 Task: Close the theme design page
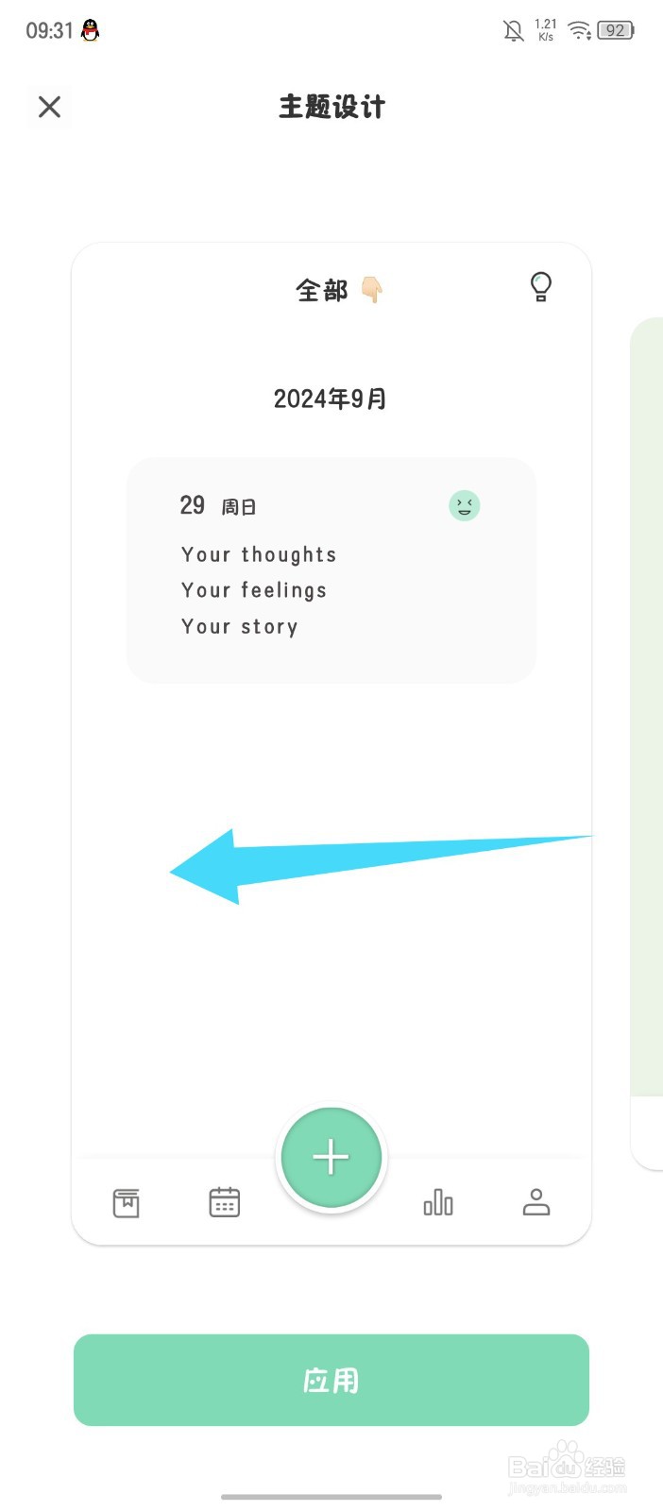click(x=49, y=107)
